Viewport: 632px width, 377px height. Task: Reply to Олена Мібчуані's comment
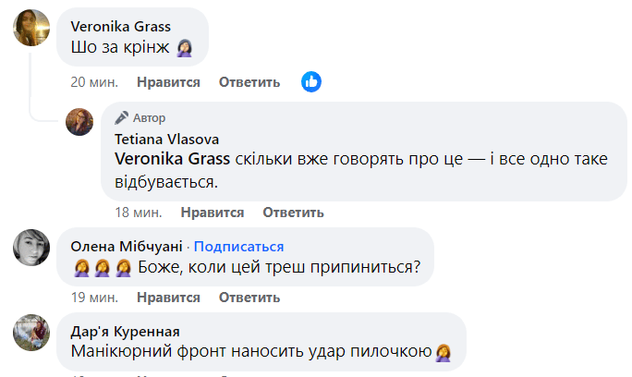(249, 298)
